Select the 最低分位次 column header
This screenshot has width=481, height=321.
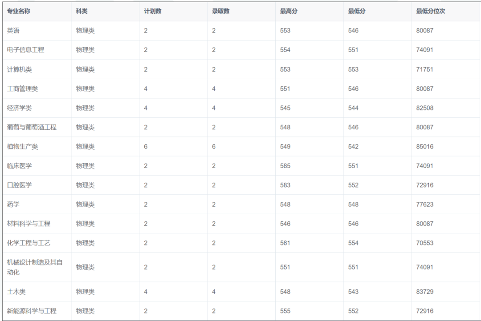(x=430, y=11)
